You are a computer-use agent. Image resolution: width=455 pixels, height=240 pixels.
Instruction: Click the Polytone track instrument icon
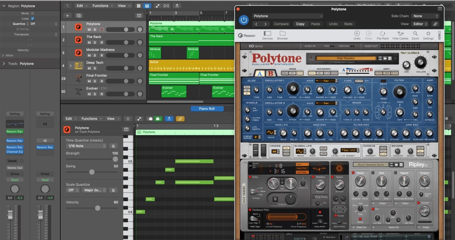pos(78,27)
